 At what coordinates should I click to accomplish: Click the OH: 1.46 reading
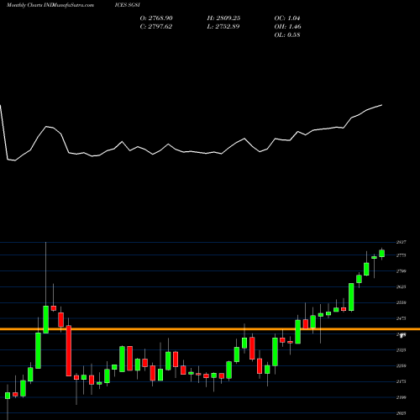[287, 27]
